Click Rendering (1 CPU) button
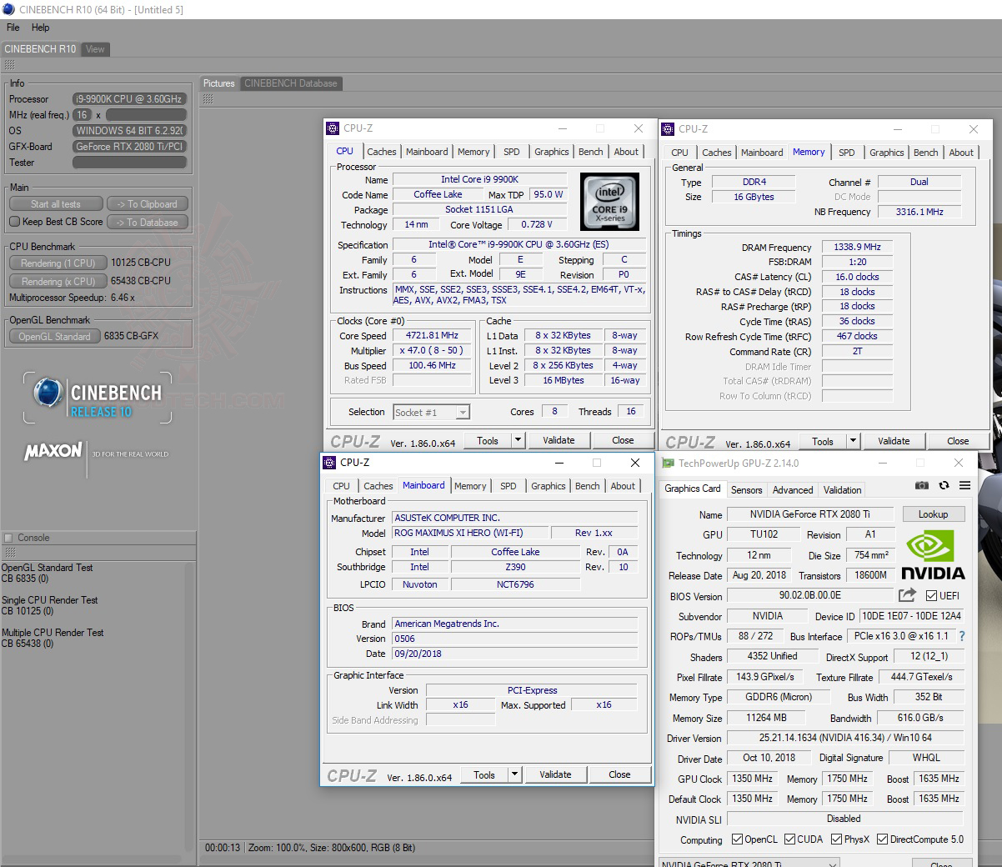This screenshot has height=867, width=1002. click(58, 263)
